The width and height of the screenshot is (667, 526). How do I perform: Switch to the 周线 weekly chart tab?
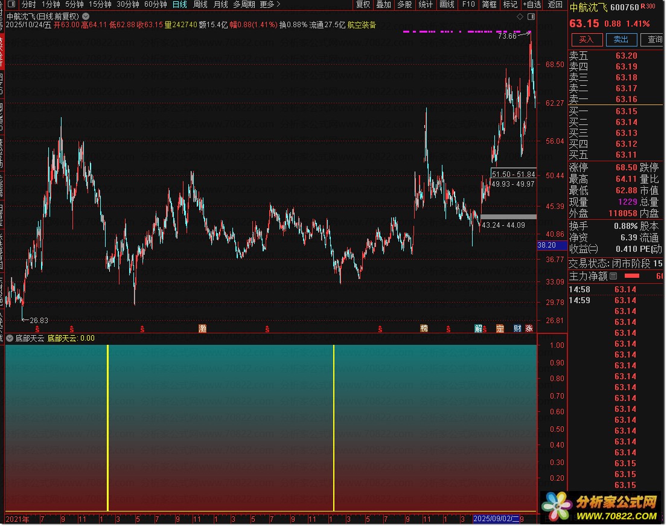[x=200, y=4]
